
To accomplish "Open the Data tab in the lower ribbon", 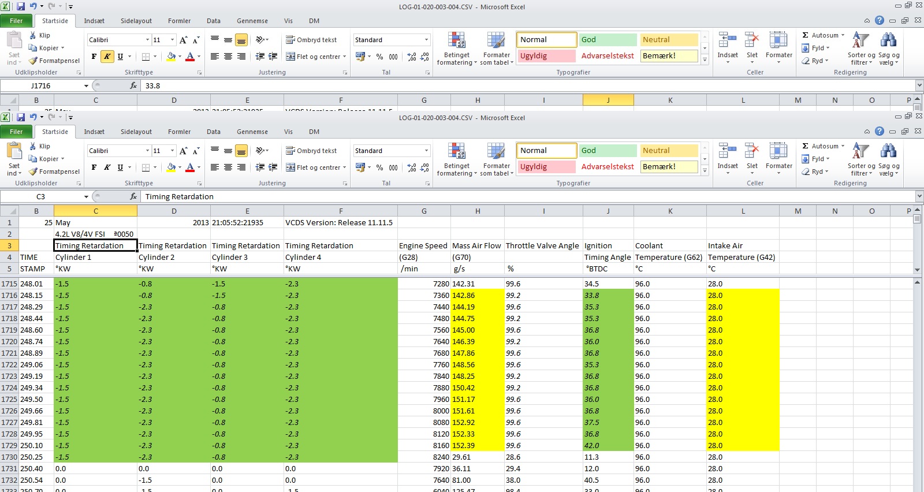I will coord(214,132).
